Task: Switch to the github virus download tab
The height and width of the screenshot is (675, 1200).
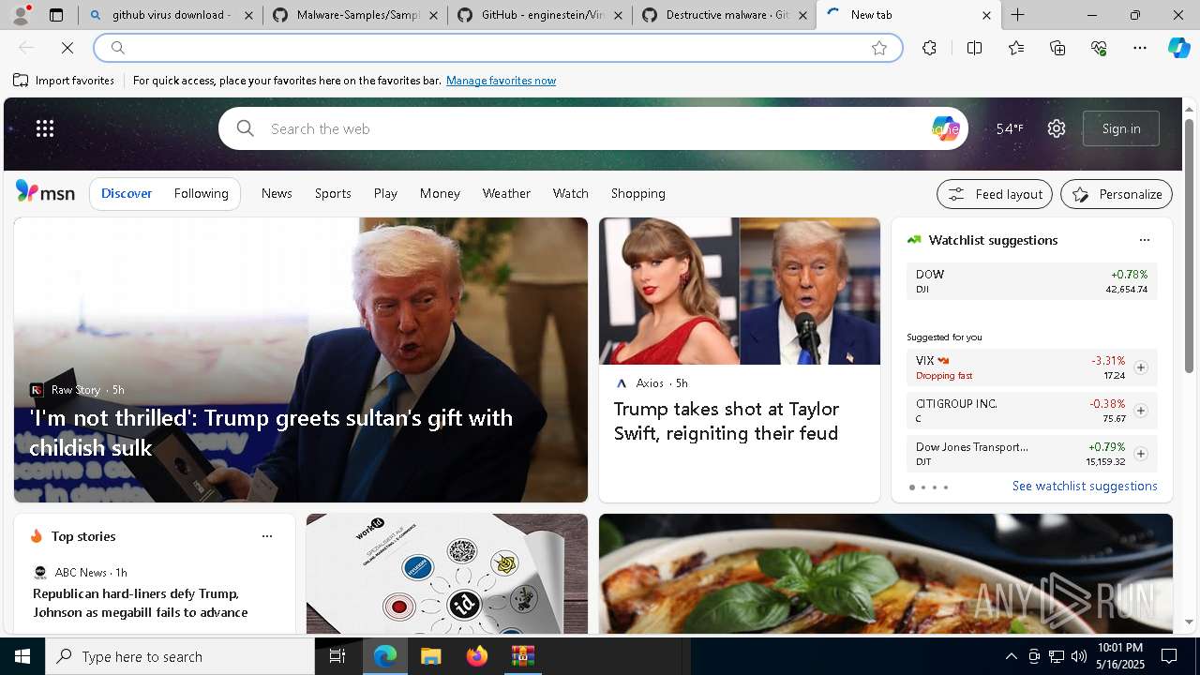Action: point(170,15)
